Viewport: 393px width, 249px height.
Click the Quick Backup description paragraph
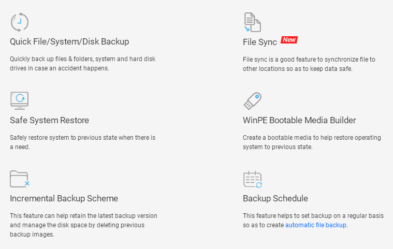[x=82, y=64]
